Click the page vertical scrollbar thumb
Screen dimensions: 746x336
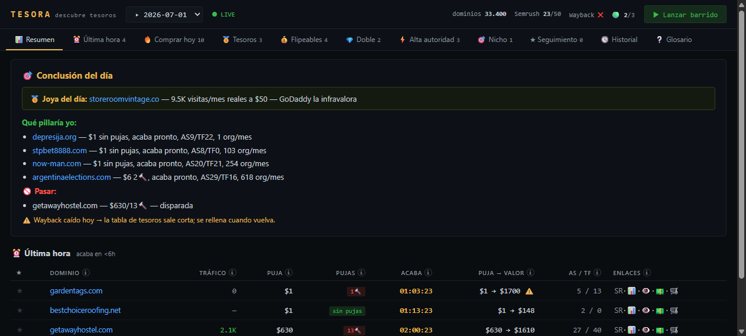point(742,144)
